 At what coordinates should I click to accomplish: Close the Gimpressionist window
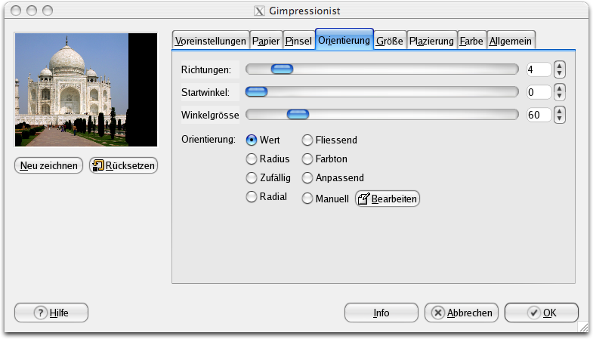click(x=16, y=11)
